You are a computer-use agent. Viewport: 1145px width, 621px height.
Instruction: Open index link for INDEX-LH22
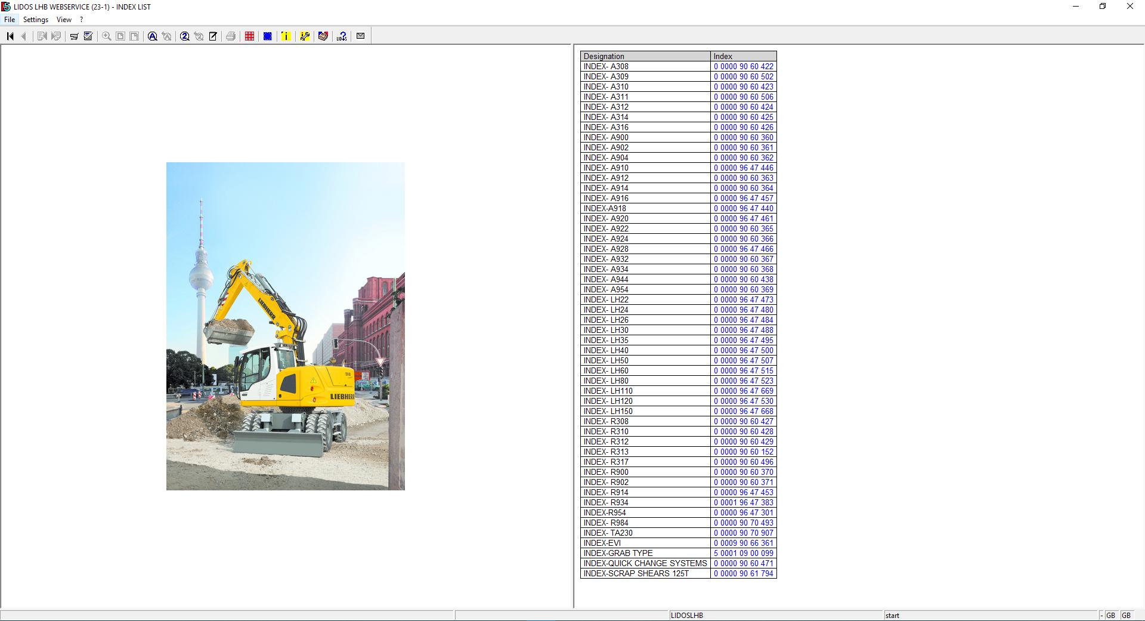click(x=742, y=299)
